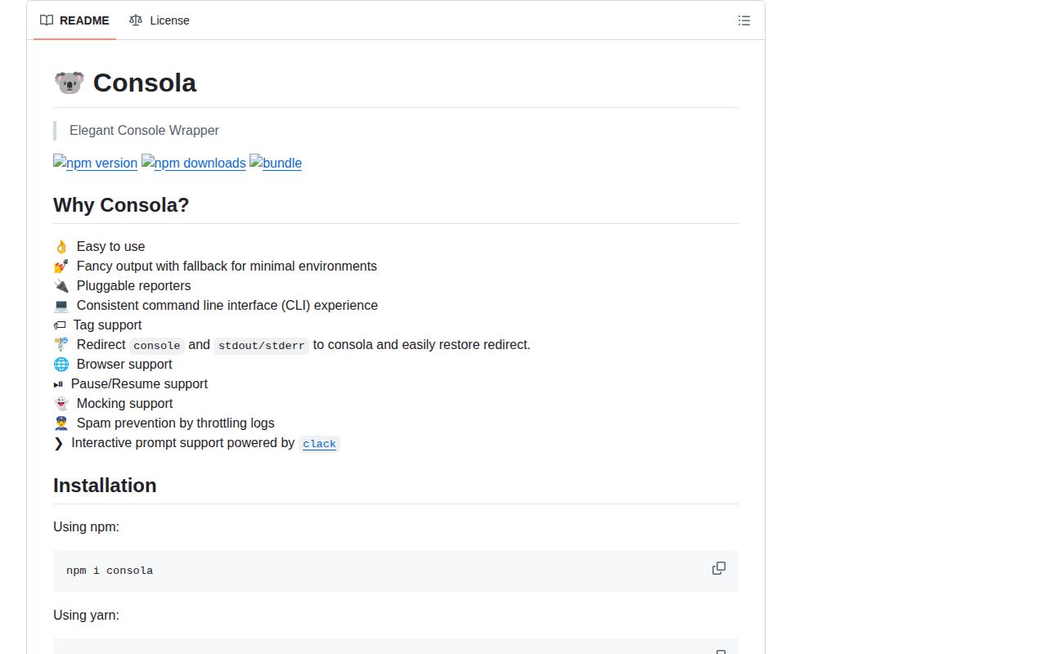1047x654 pixels.
Task: Click the police emoji by Spam prevention
Action: (x=61, y=423)
